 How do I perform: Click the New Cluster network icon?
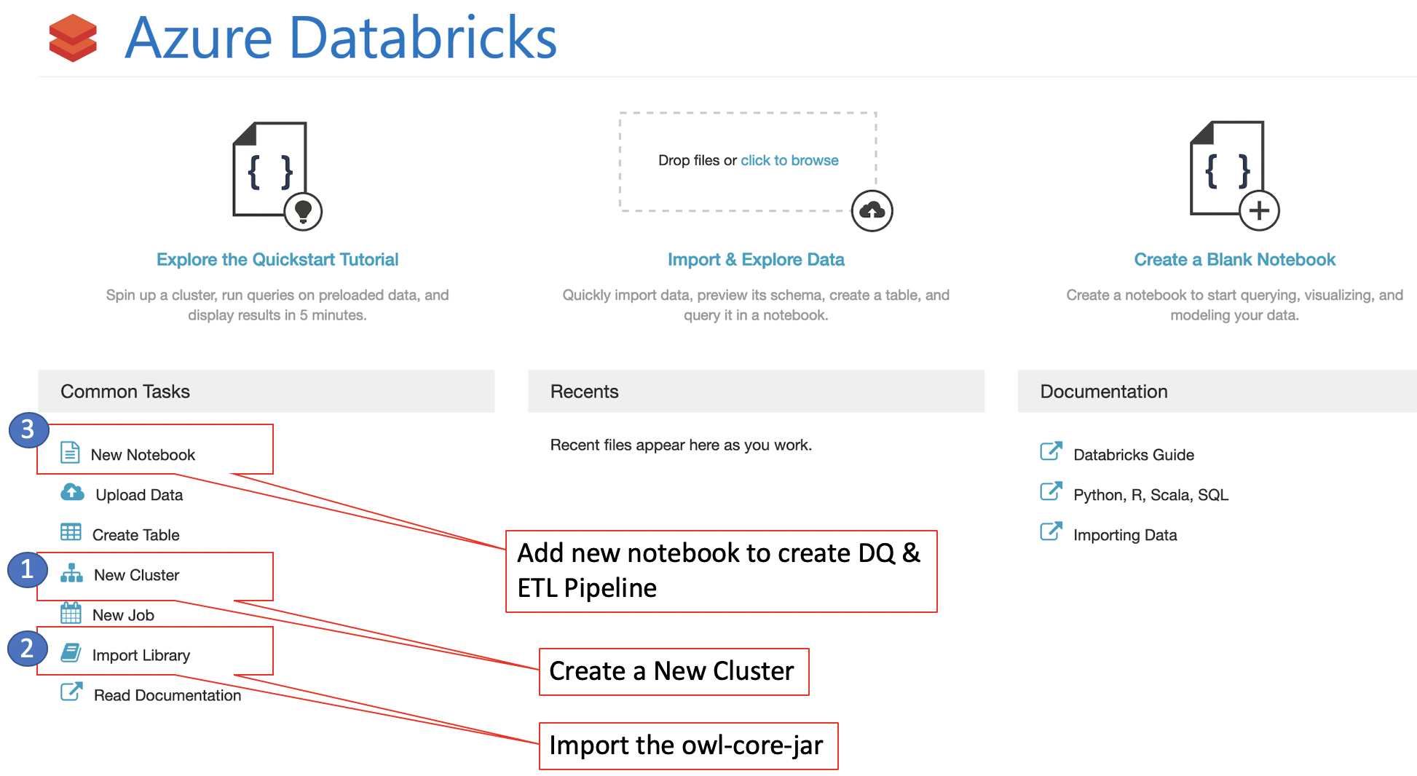[71, 573]
